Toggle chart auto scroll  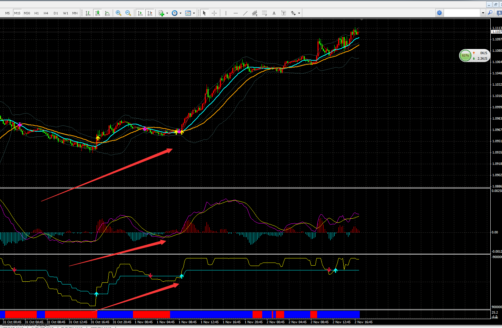140,13
